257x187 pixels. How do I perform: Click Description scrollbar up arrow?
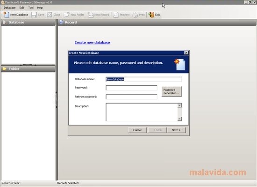[179, 105]
